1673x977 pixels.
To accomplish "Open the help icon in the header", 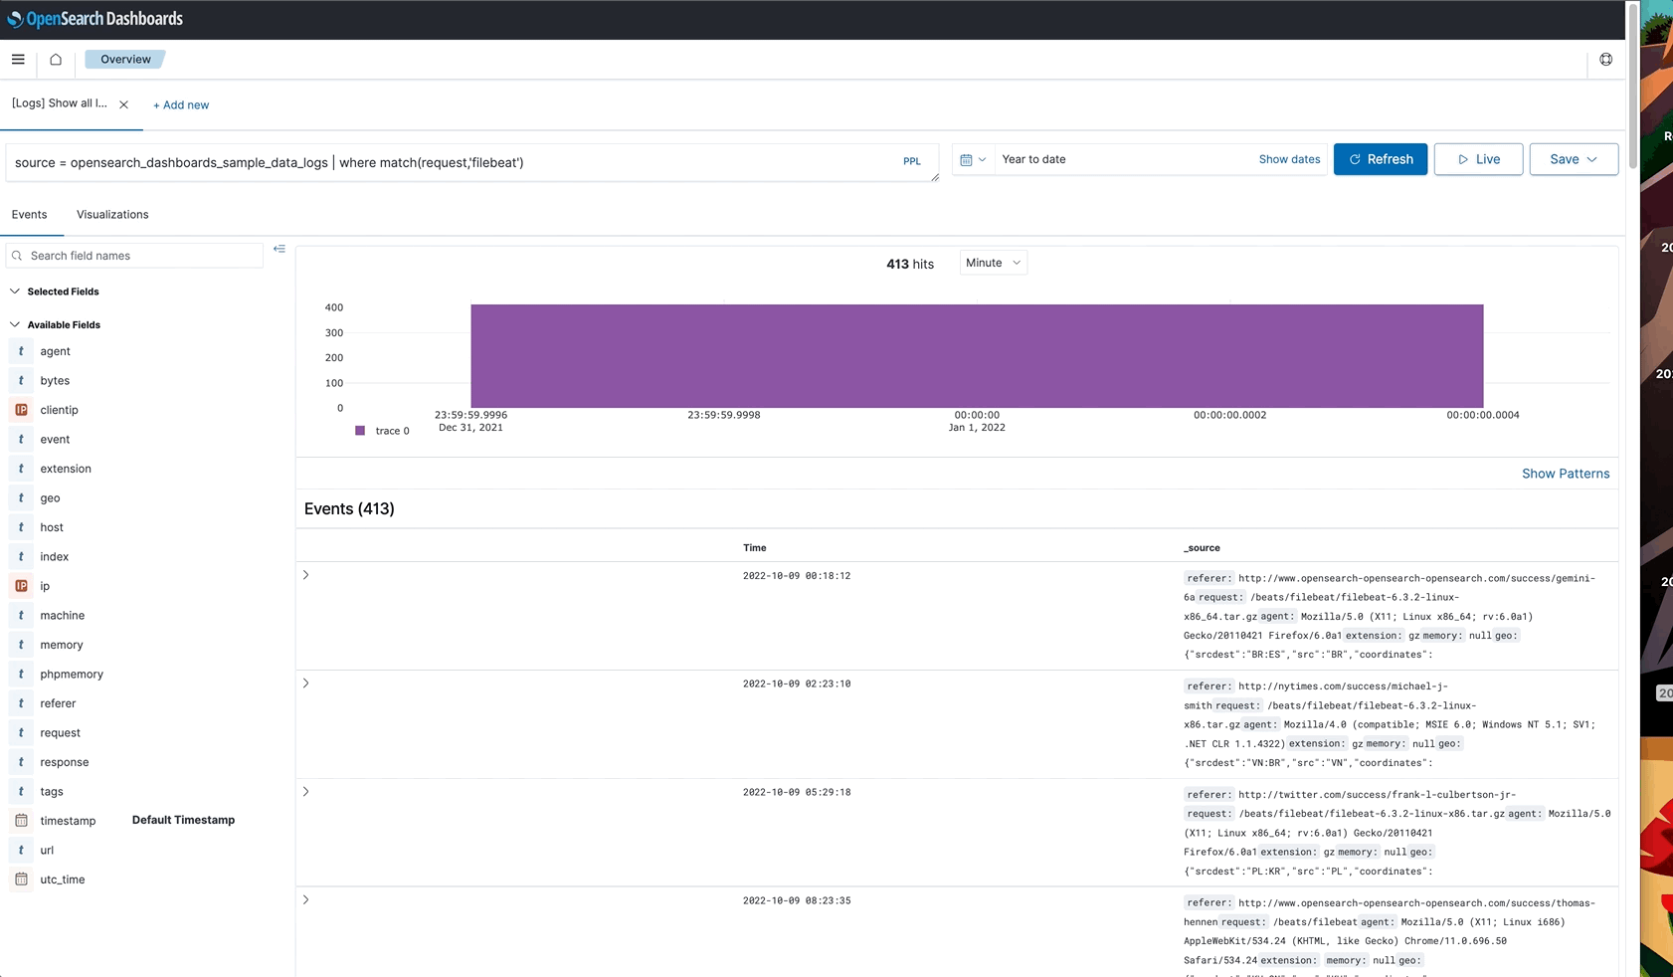I will [1605, 60].
